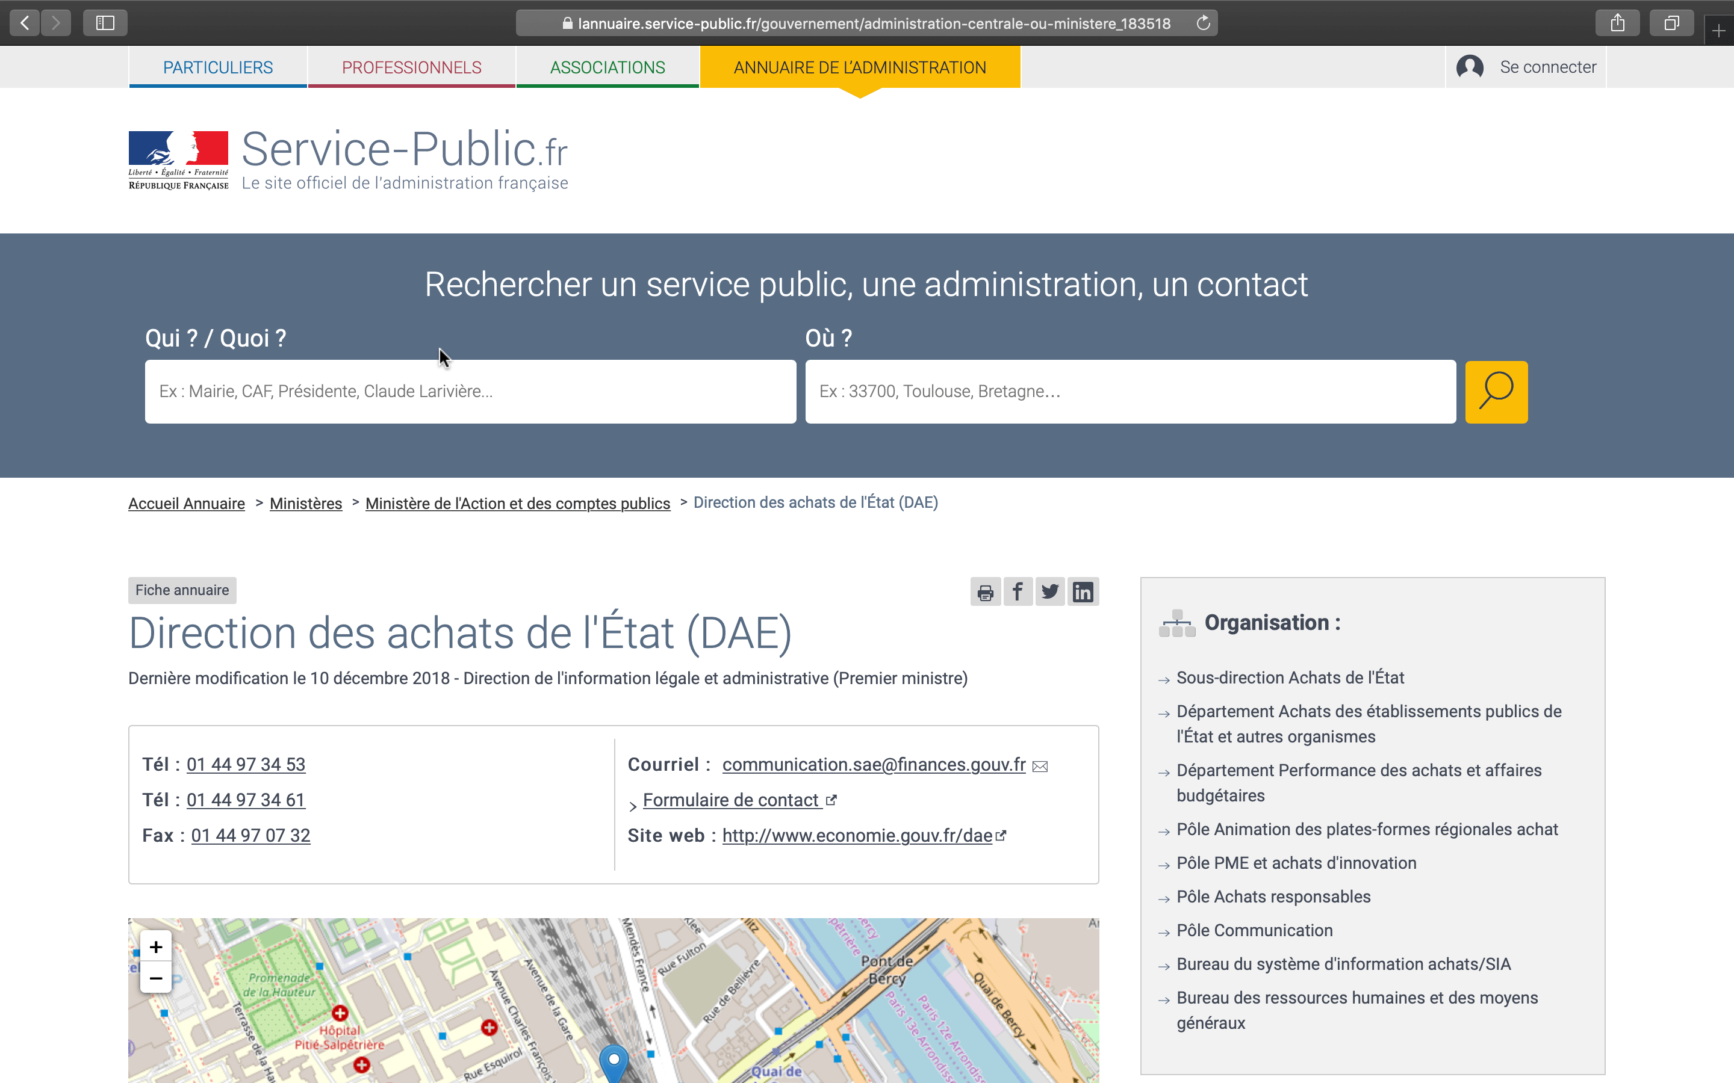Open Bureau du système d'information achats/SIA
Screen dimensions: 1734x1083
tap(1343, 964)
